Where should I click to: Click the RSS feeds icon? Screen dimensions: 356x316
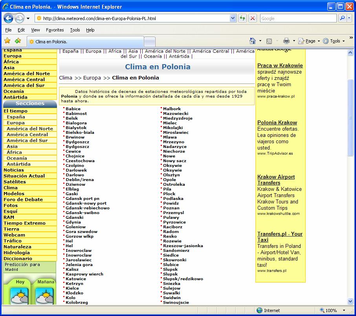(x=269, y=41)
